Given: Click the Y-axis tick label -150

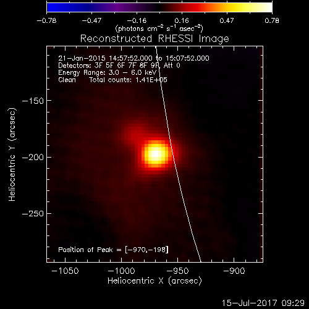Looking at the screenshot, I should point(33,101).
